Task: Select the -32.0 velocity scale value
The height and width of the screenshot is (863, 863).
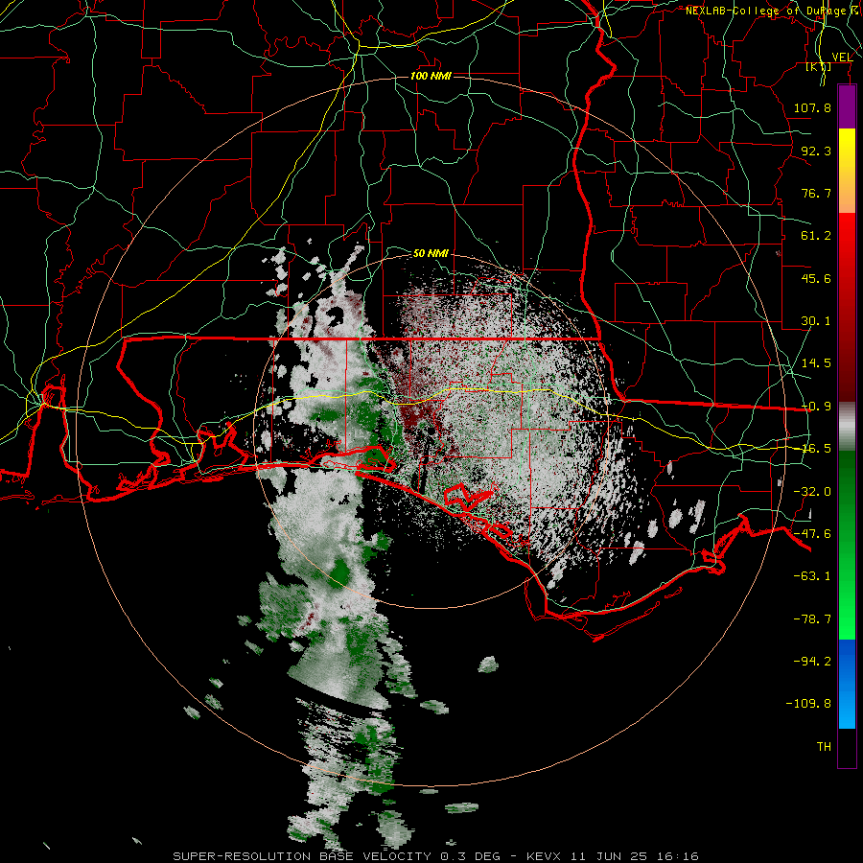Action: [x=812, y=492]
